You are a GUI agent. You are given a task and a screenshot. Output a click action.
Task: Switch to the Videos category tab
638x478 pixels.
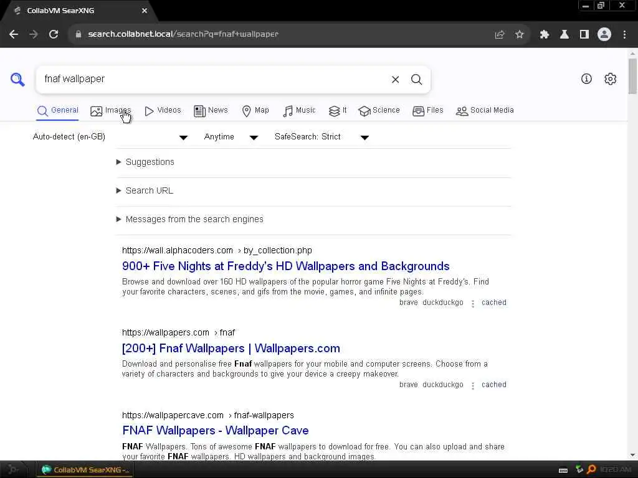click(x=163, y=111)
